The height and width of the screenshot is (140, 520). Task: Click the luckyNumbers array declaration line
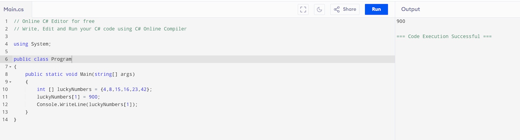(94, 89)
